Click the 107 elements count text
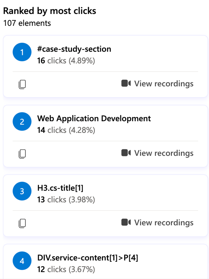 [27, 23]
